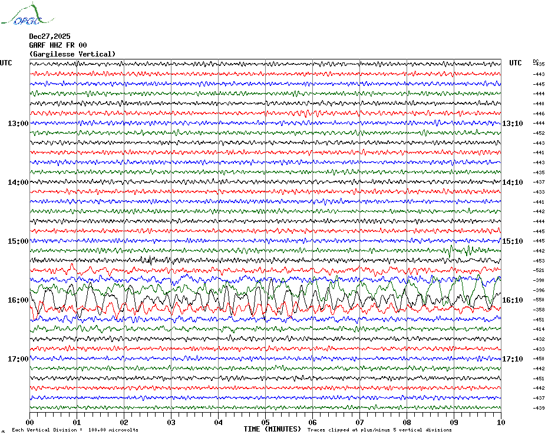Click the 14:00 label on left axis
Image resolution: width=548 pixels, height=438 pixels.
click(18, 182)
